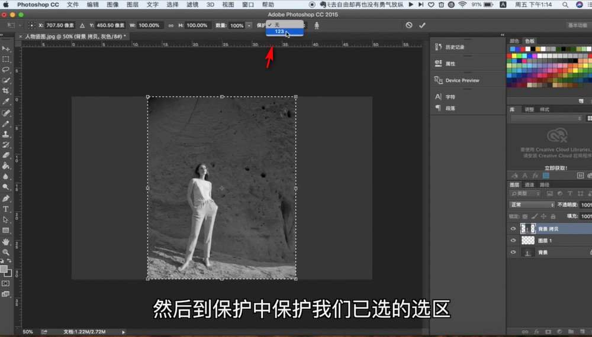Click the W width percentage field
The height and width of the screenshot is (337, 592).
149,25
